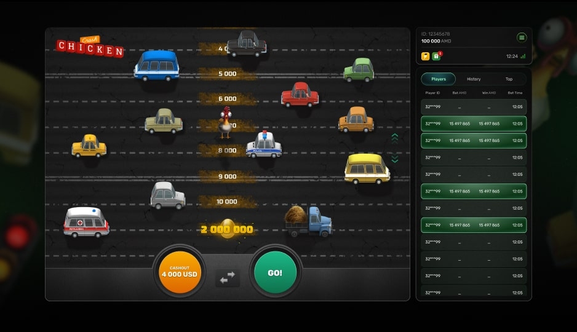Select the Players tab
The image size is (577, 332).
438,79
